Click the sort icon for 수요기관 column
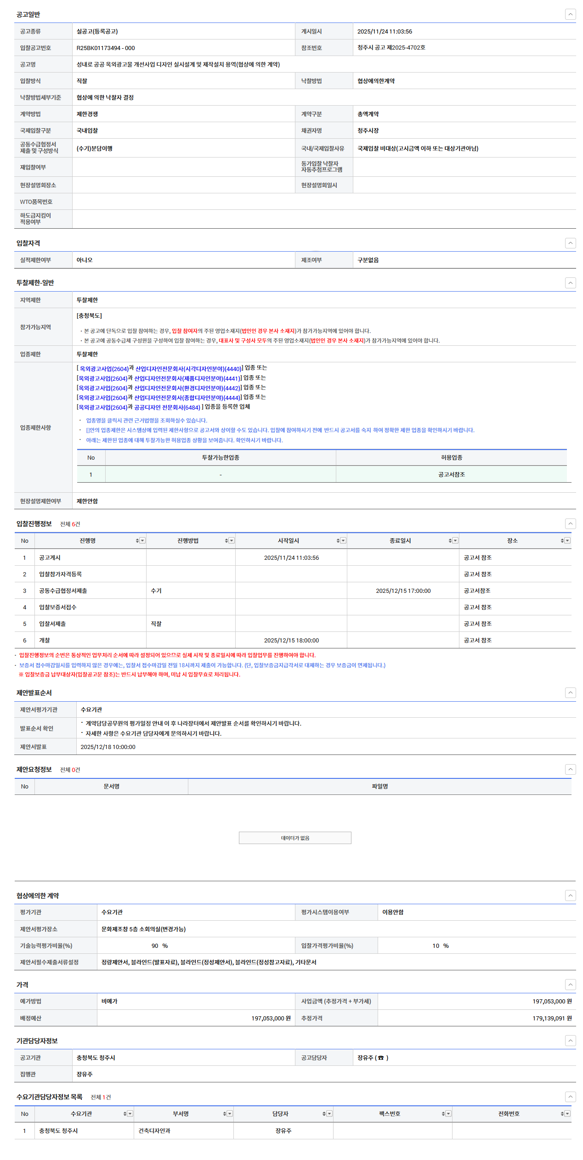Image resolution: width=583 pixels, height=1160 pixels. (x=125, y=1113)
